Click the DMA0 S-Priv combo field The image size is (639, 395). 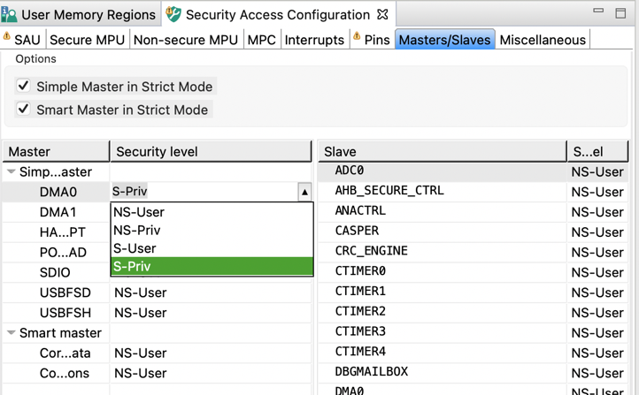(205, 192)
